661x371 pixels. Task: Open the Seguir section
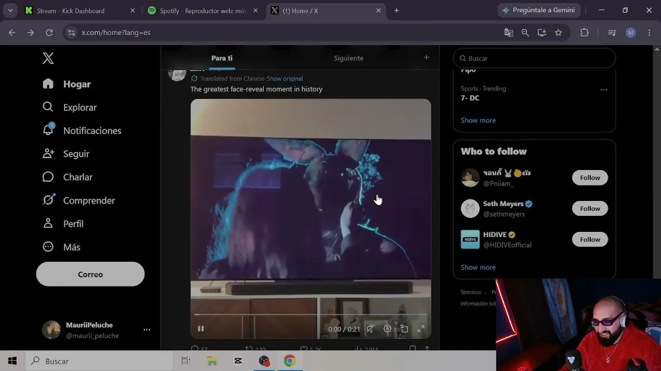click(x=66, y=154)
